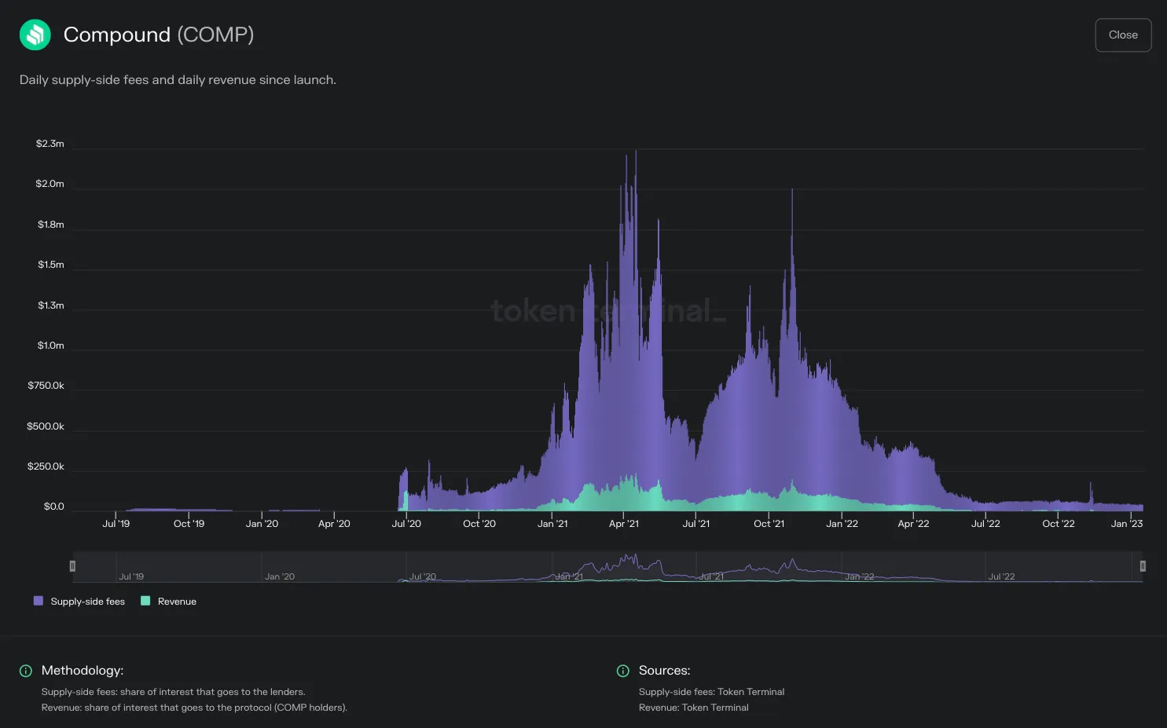Click the Jul '20 x-axis label
The image size is (1167, 728).
pyautogui.click(x=406, y=524)
